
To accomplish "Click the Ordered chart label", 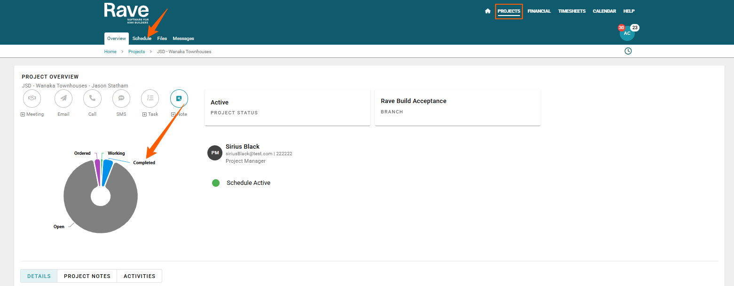I will tap(82, 153).
